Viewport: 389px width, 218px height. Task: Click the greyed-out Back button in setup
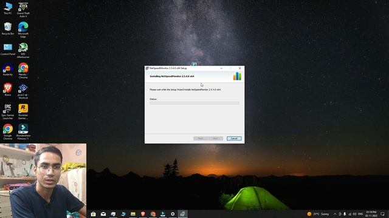point(201,139)
